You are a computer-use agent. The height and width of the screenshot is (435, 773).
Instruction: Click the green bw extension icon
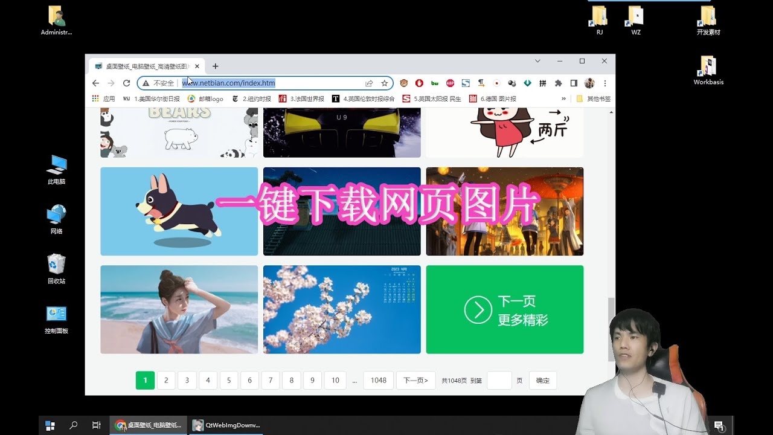[x=435, y=83]
